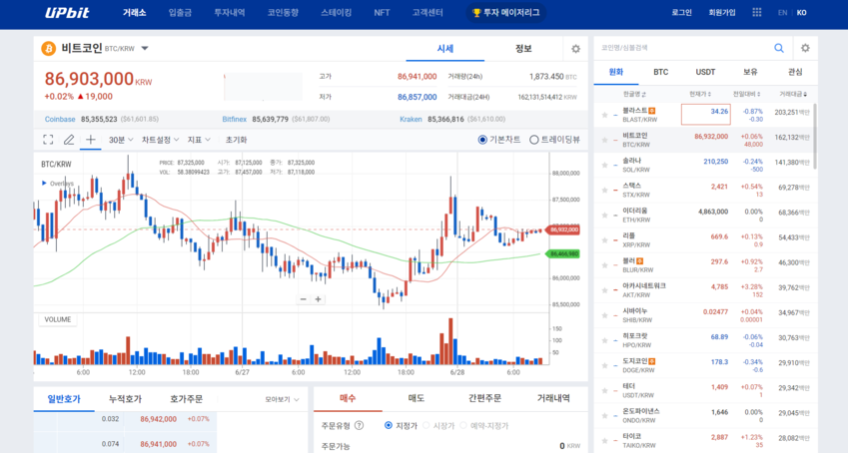Select the 기본차트 radio option
848x453 pixels.
point(483,140)
